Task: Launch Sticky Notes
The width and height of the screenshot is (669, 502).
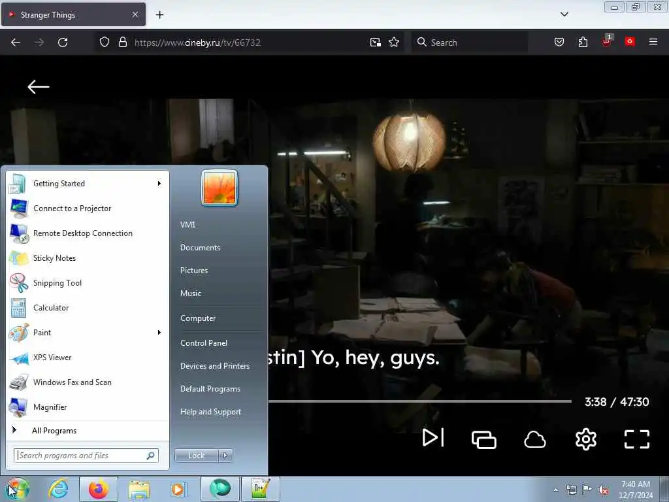Action: pyautogui.click(x=88, y=258)
